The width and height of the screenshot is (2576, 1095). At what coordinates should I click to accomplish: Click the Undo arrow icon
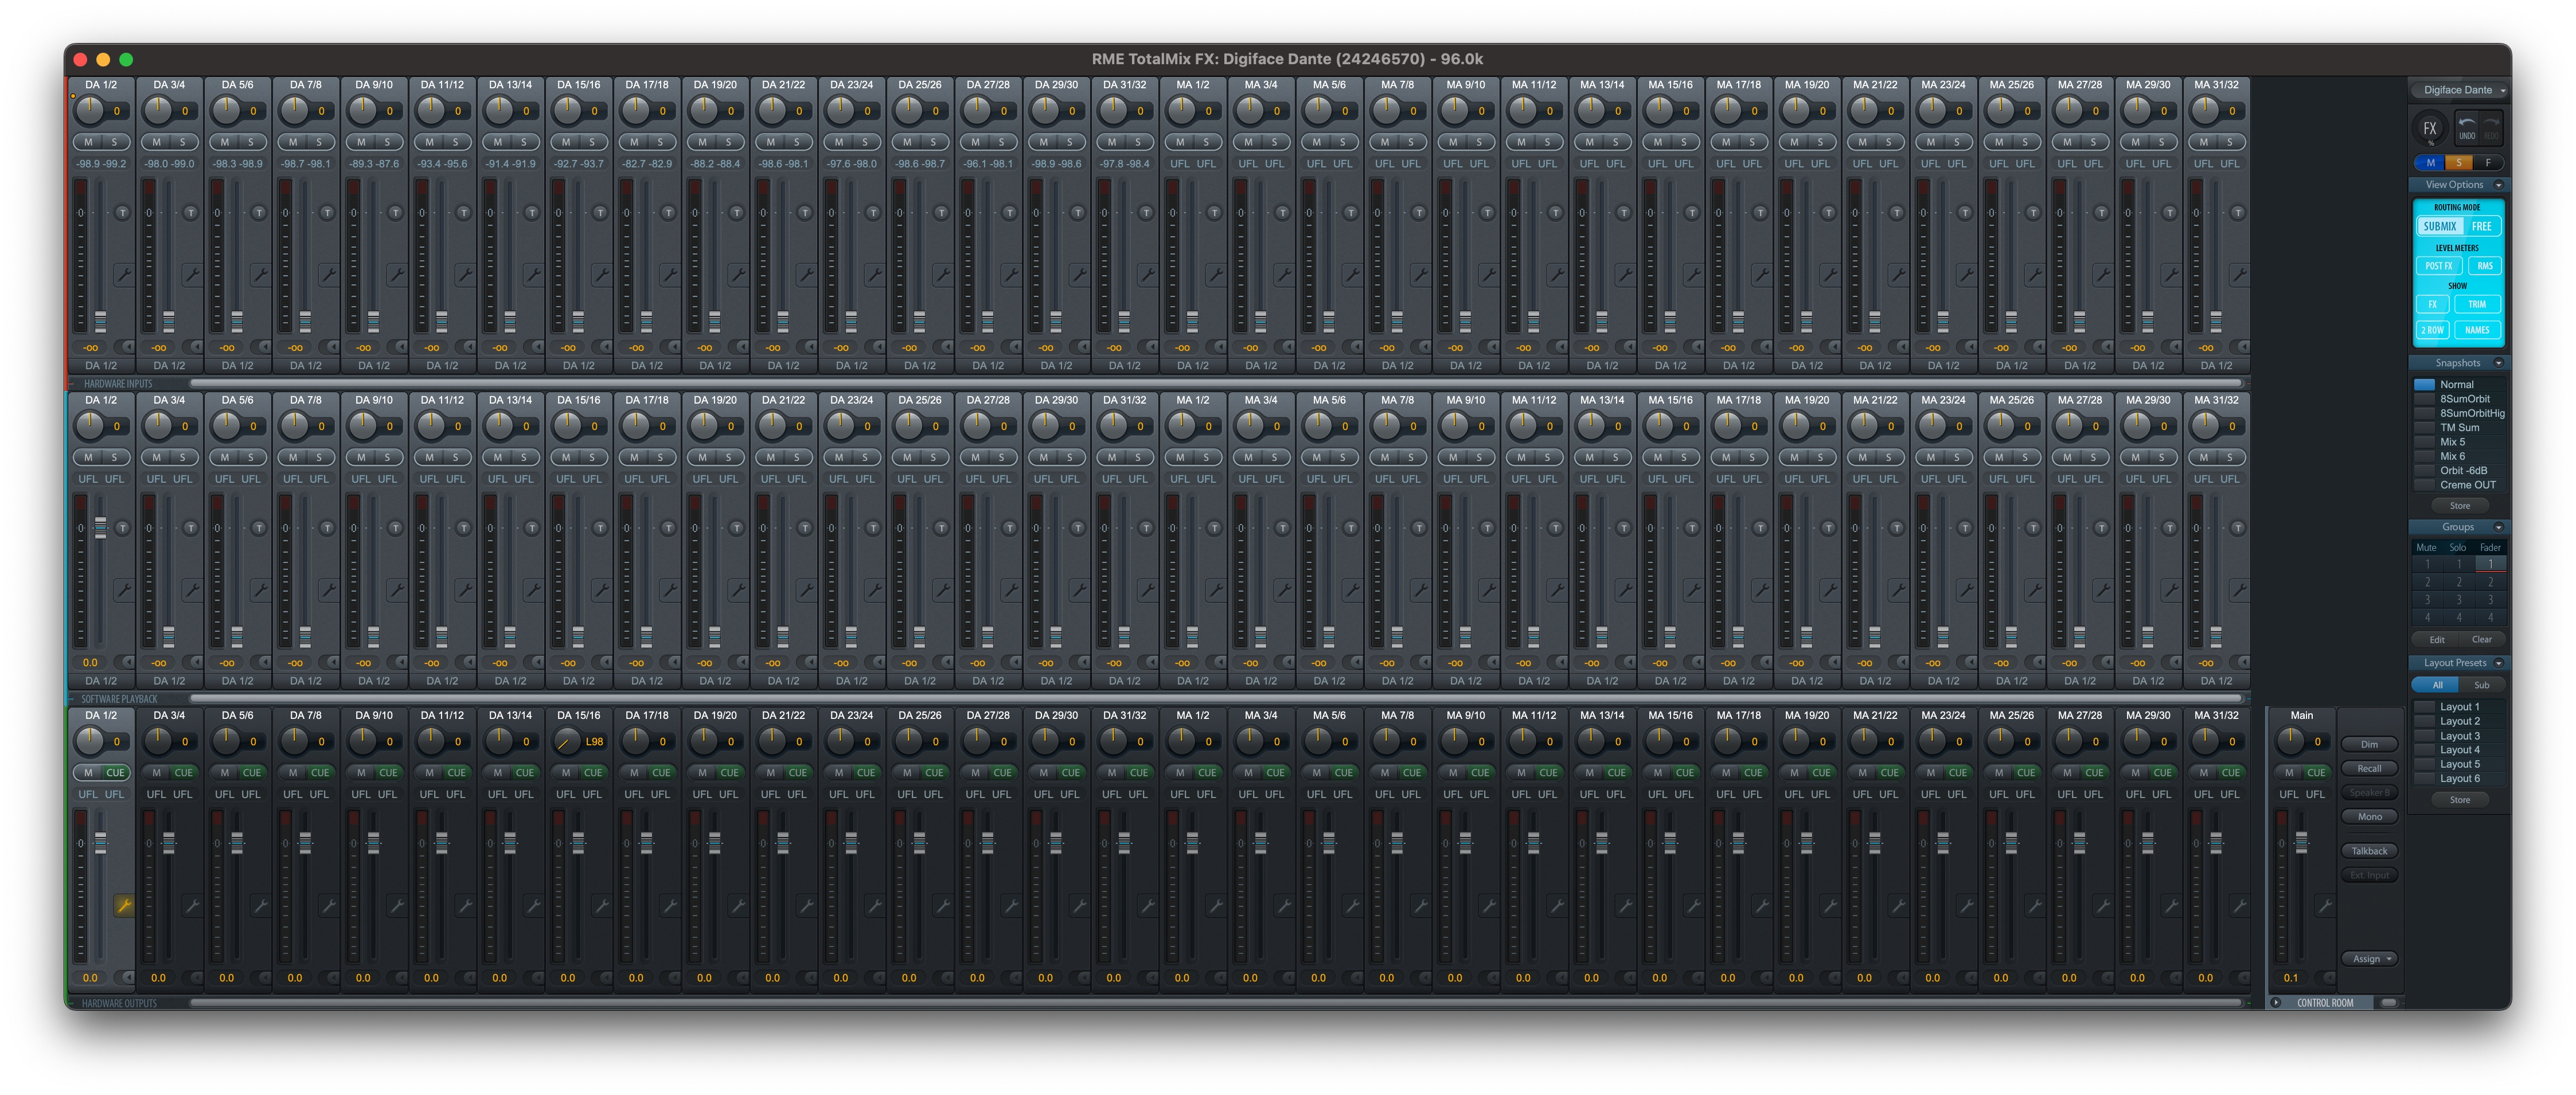(x=2467, y=128)
